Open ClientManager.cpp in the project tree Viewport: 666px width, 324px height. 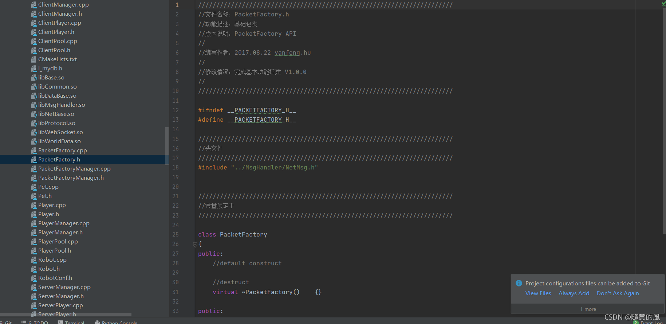click(63, 5)
